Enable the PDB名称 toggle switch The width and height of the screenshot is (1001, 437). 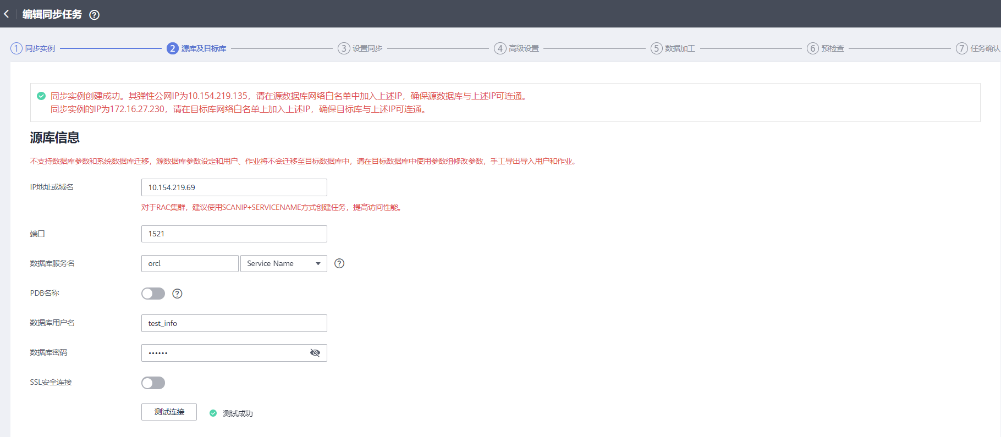(x=153, y=294)
